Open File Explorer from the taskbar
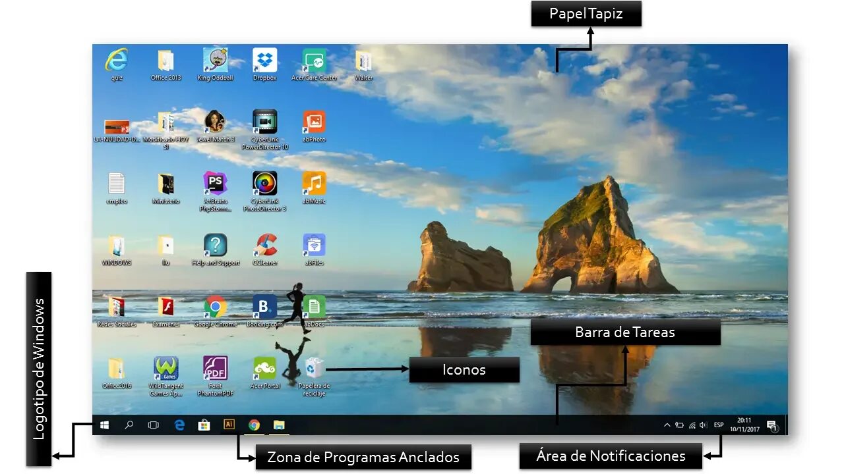This screenshot has height=474, width=844. (x=279, y=425)
